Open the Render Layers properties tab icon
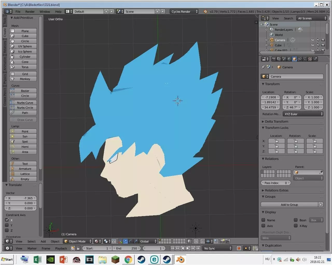 [x=279, y=59]
